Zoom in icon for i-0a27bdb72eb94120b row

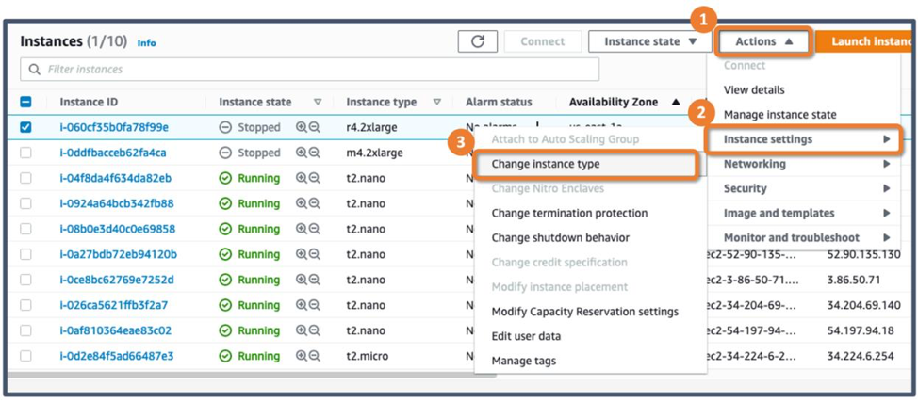tap(302, 254)
